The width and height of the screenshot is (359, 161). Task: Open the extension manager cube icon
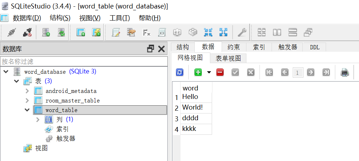coord(193,33)
